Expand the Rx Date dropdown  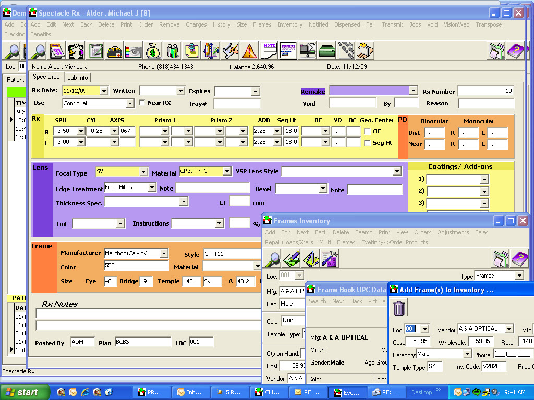pos(104,91)
